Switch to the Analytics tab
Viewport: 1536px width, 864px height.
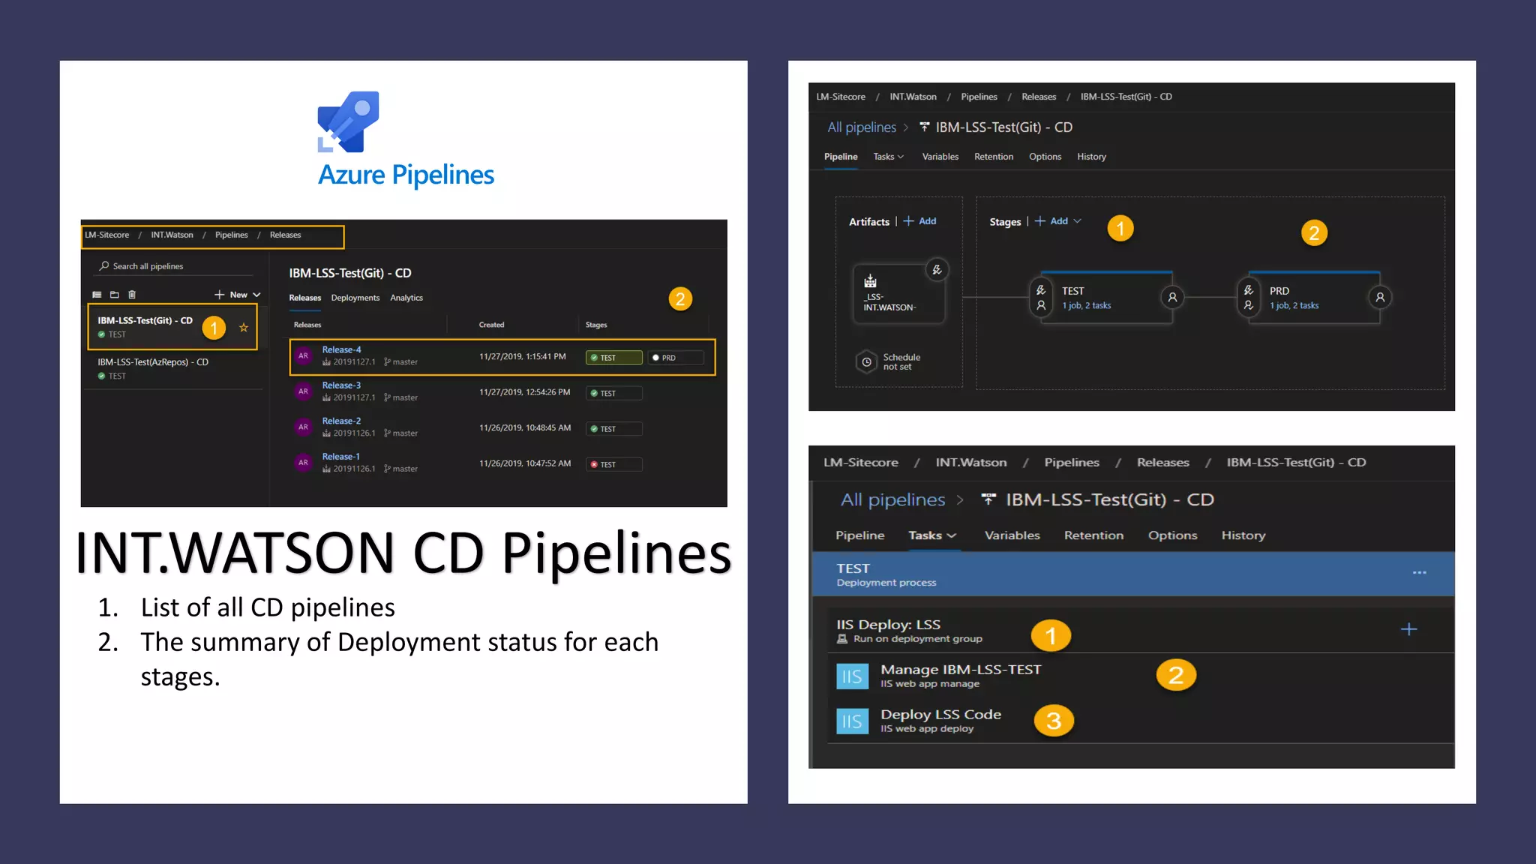point(406,298)
